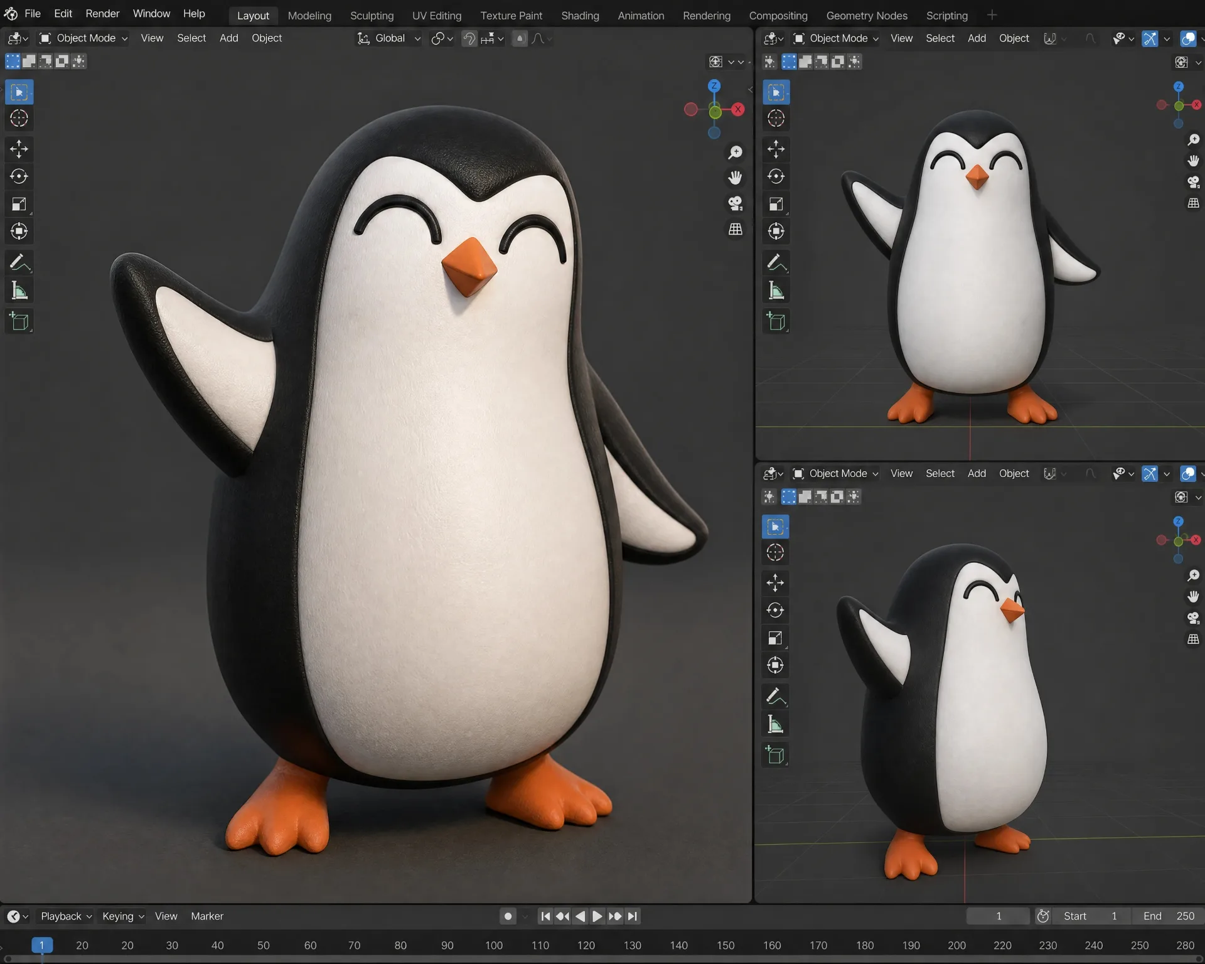This screenshot has width=1205, height=964.
Task: Select Rotate tool in top-right viewport
Action: (x=776, y=176)
